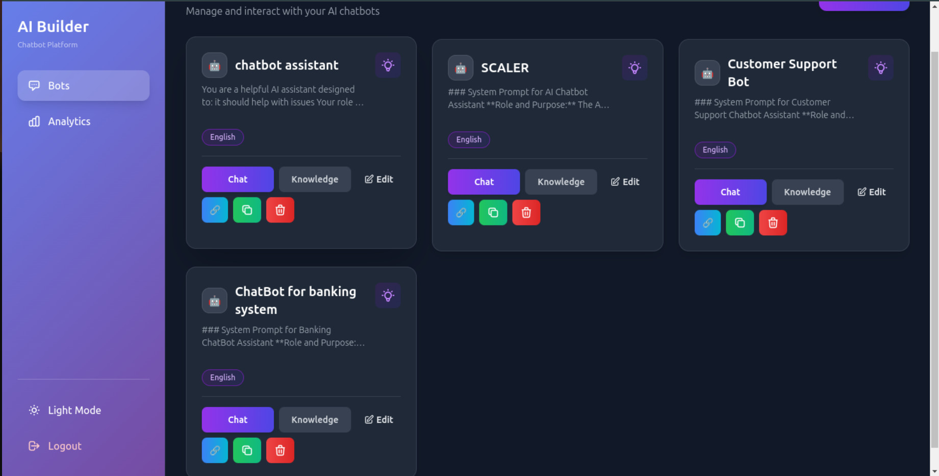Click robot avatar on ChatBot for banking system

[x=215, y=300]
